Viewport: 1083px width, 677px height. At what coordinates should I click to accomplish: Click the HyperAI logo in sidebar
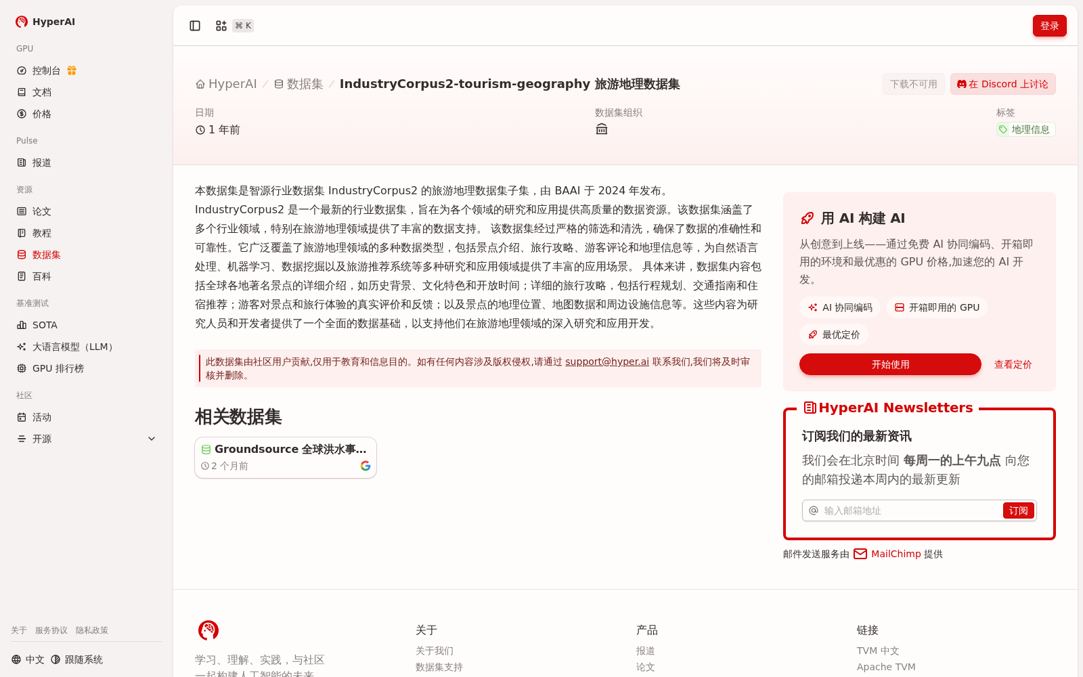click(45, 22)
